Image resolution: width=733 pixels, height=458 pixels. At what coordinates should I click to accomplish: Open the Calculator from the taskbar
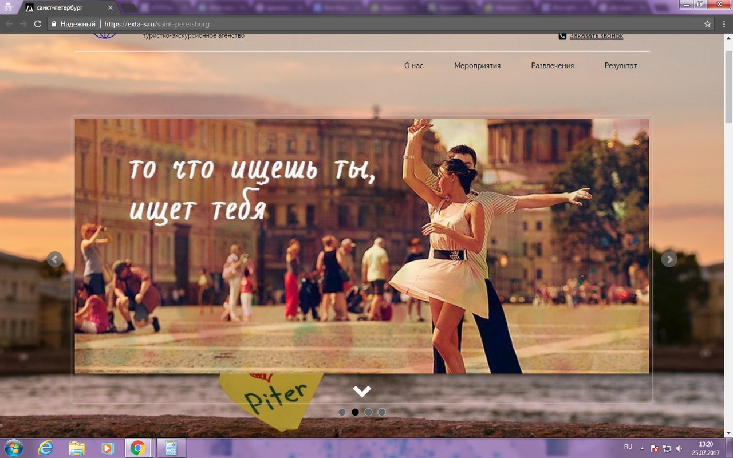tap(171, 448)
